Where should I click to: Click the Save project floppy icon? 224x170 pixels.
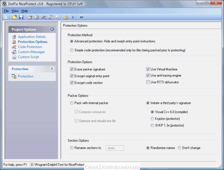pos(21,17)
